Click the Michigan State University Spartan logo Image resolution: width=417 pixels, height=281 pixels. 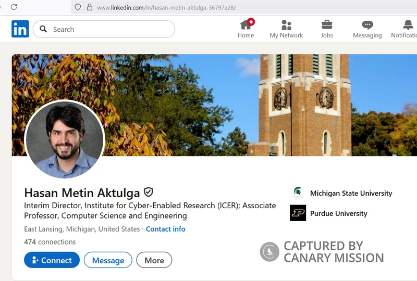[x=298, y=193]
